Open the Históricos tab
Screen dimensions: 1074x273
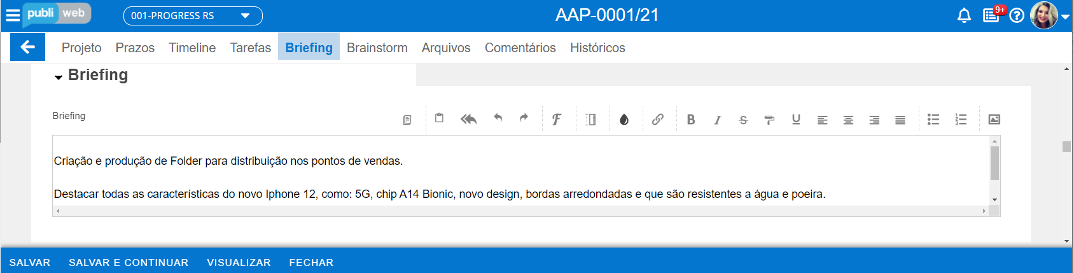(x=597, y=48)
